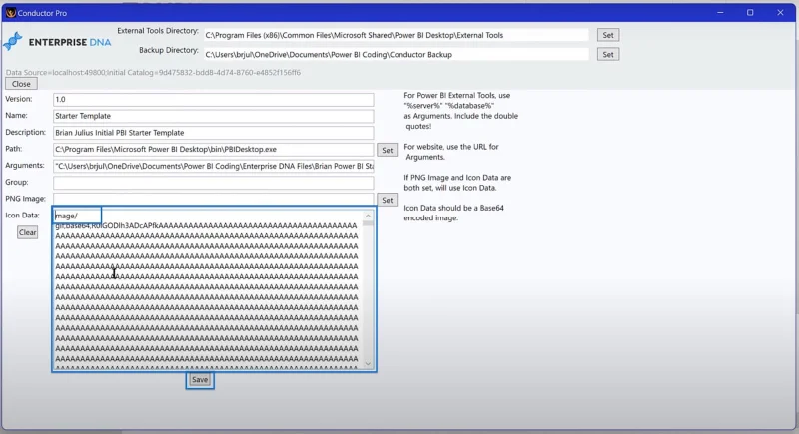Click the "Icon Data:" label
Screen dimensions: 799x434
(x=22, y=216)
